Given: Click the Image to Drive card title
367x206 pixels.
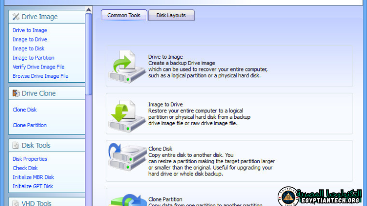Looking at the screenshot, I should tap(165, 104).
